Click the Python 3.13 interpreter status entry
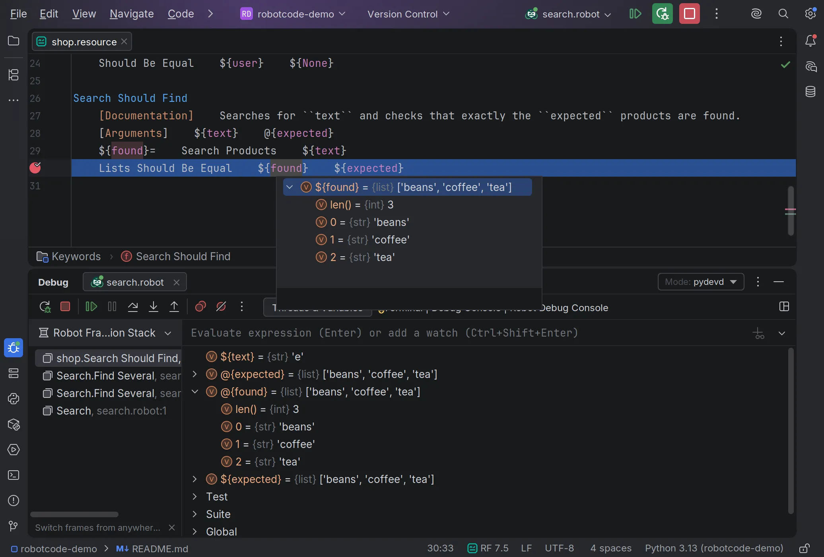Image resolution: width=824 pixels, height=557 pixels. [714, 548]
